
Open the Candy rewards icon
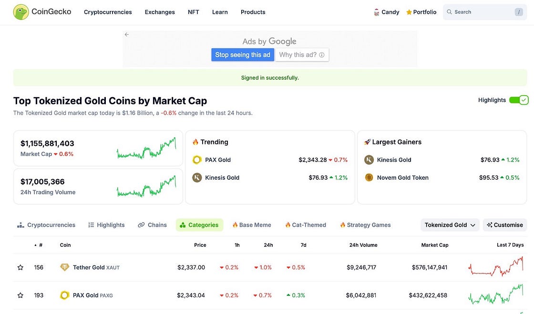pos(377,12)
